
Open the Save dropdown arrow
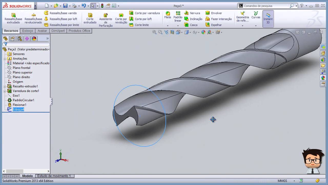(70, 6)
